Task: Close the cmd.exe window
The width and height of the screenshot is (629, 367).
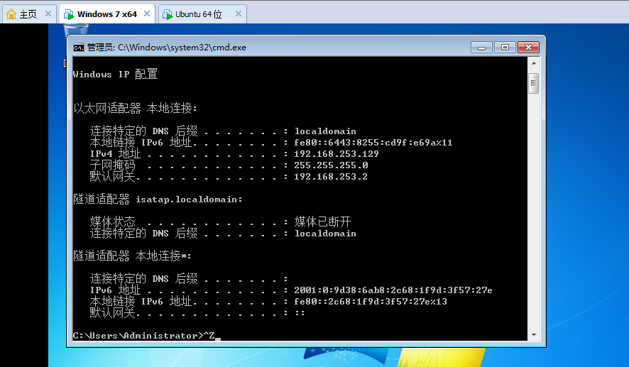Action: point(528,48)
